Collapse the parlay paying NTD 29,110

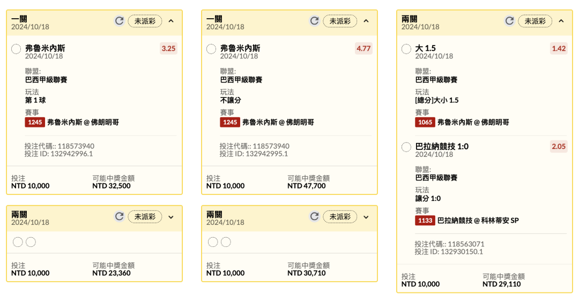[561, 21]
